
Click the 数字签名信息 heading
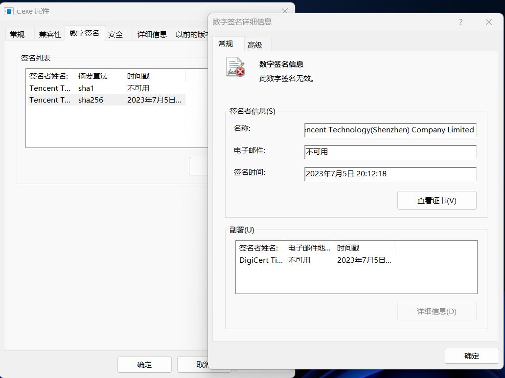point(281,64)
